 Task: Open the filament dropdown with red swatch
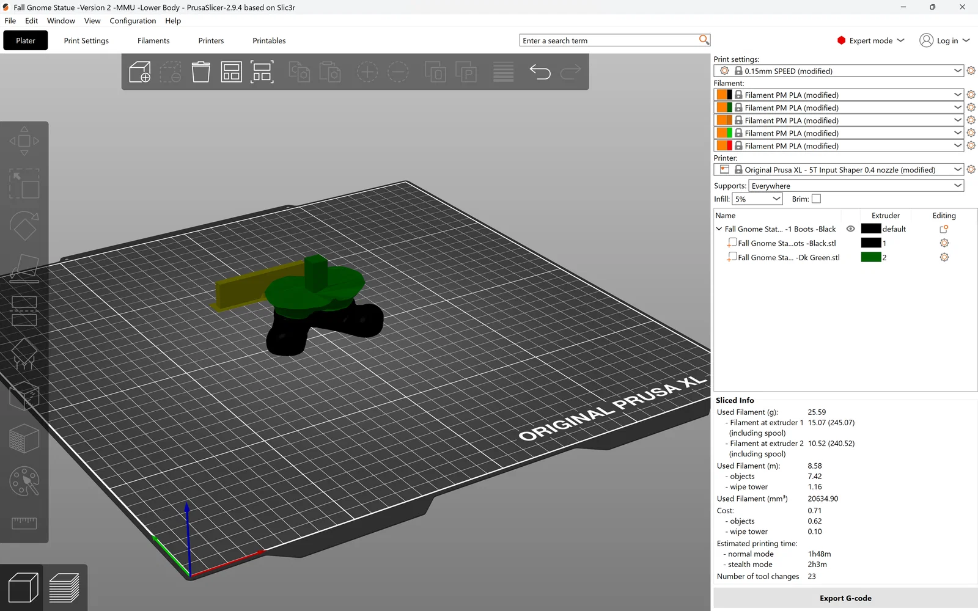839,145
